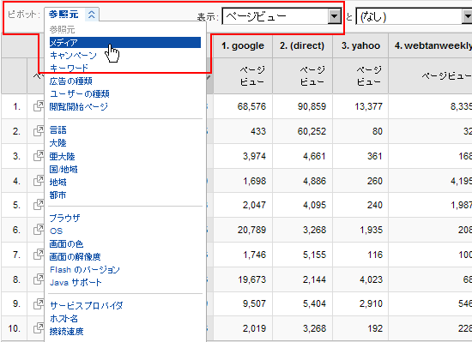Image resolution: width=472 pixels, height=342 pixels.
Task: Open the (なし) second metric dropdown
Action: tap(414, 16)
